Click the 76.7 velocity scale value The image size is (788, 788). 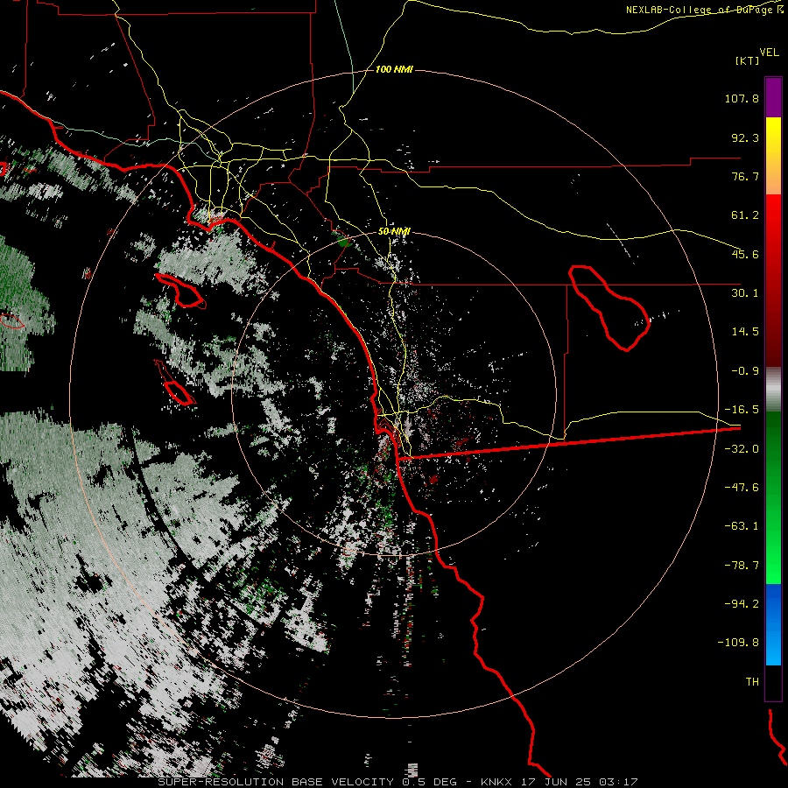point(745,176)
